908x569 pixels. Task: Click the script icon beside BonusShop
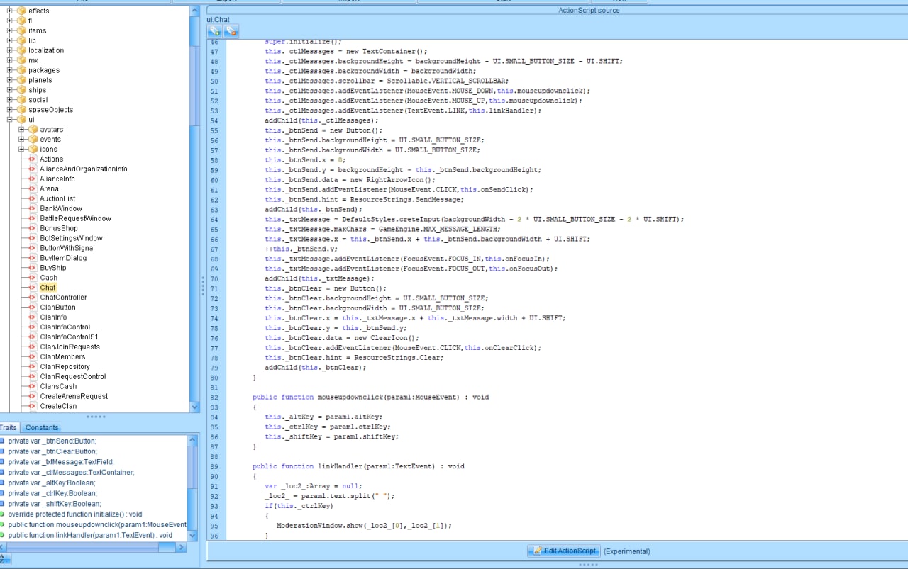coord(32,229)
